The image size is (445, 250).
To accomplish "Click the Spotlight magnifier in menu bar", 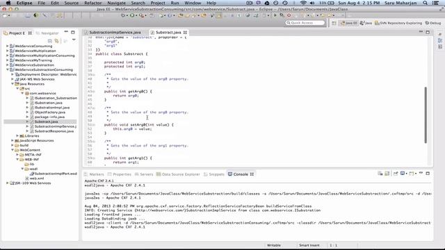I will (425, 3).
